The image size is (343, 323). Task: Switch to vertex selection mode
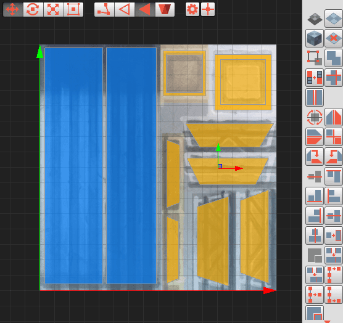tap(104, 9)
